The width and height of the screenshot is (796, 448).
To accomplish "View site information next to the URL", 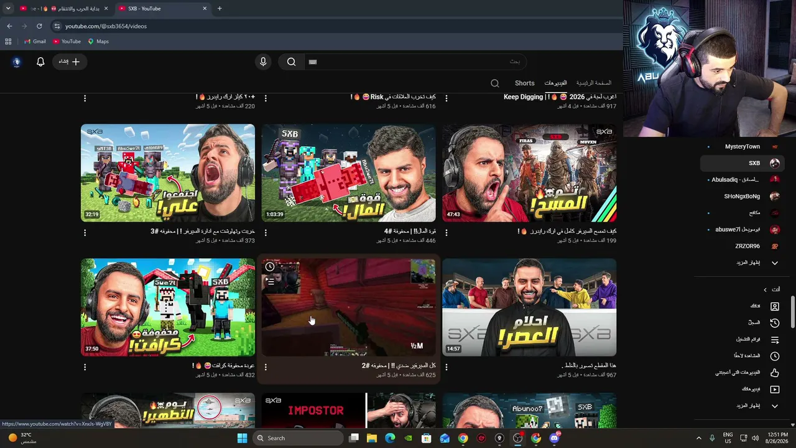I will tap(57, 26).
